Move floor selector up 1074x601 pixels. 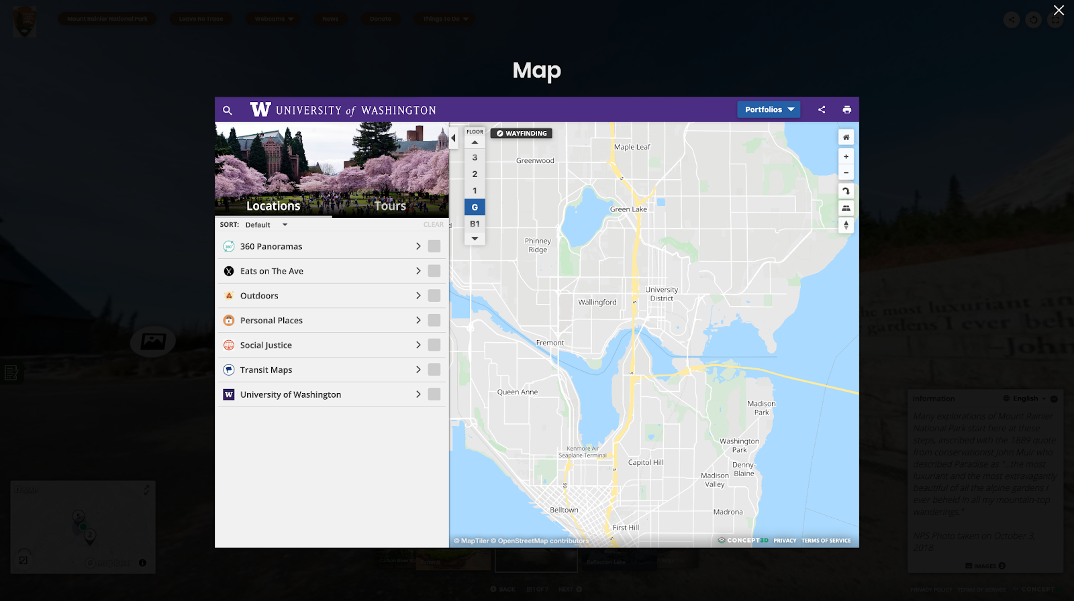click(x=475, y=143)
